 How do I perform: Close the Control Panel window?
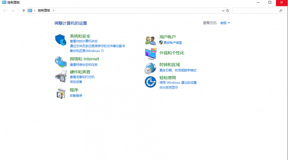coord(281,3)
